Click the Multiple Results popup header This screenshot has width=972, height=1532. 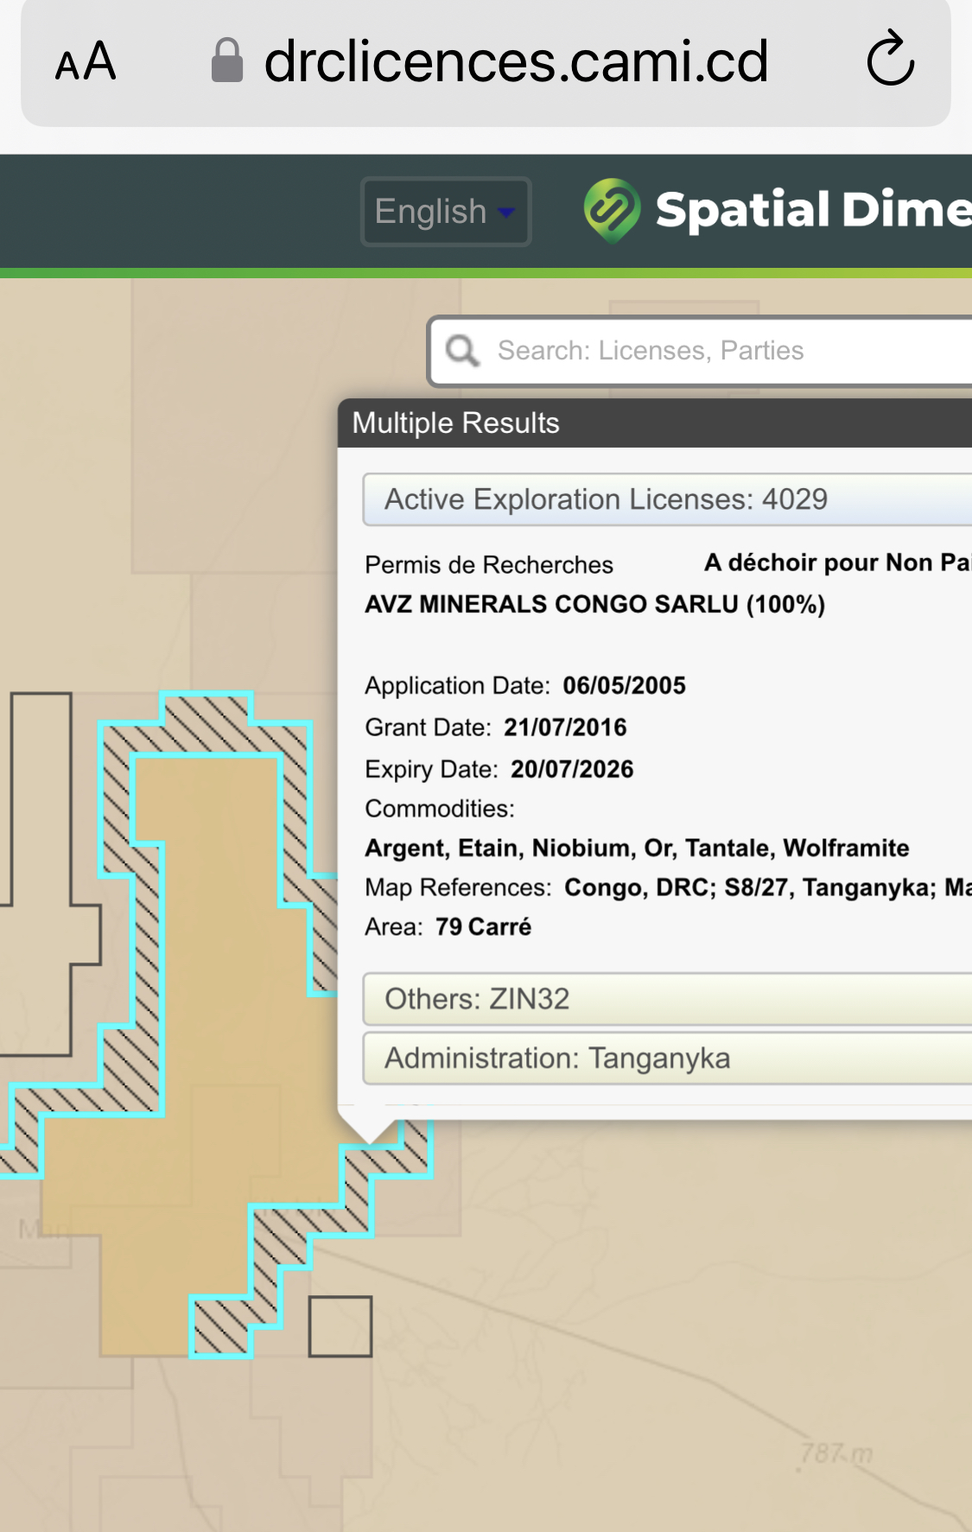[x=655, y=423]
